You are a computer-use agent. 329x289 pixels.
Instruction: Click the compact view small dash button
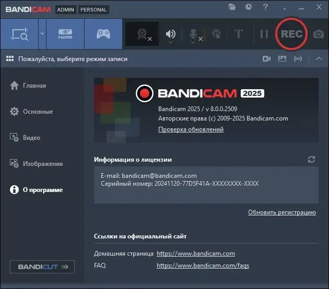point(285,9)
